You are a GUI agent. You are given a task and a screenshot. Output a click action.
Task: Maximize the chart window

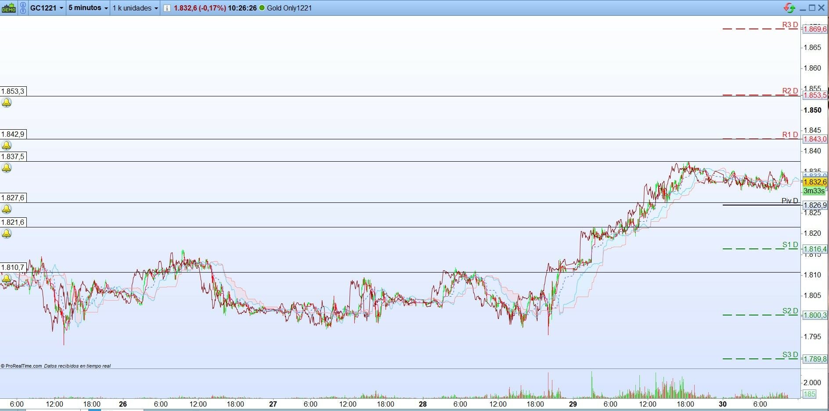(812, 8)
